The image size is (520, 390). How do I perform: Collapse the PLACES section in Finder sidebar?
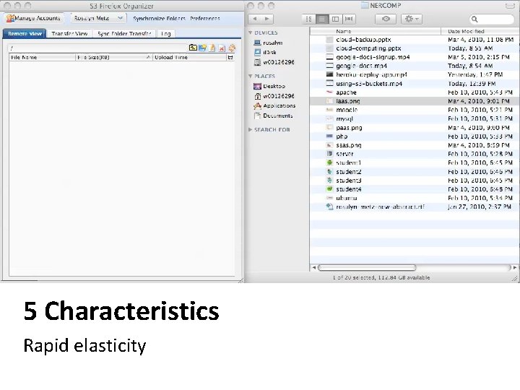pos(251,77)
